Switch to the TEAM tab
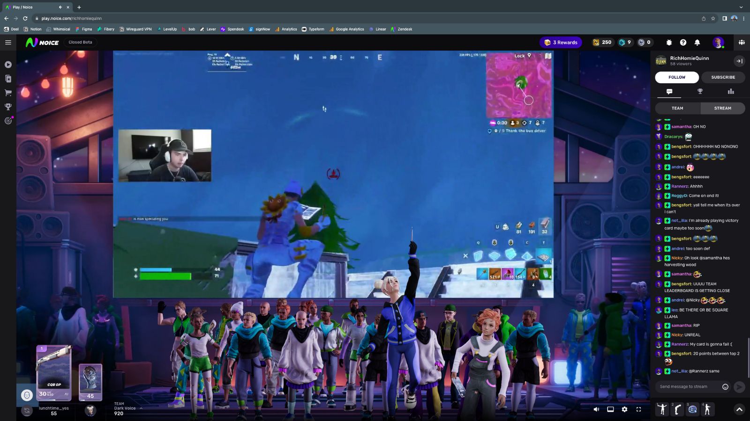This screenshot has height=421, width=750. pos(677,108)
